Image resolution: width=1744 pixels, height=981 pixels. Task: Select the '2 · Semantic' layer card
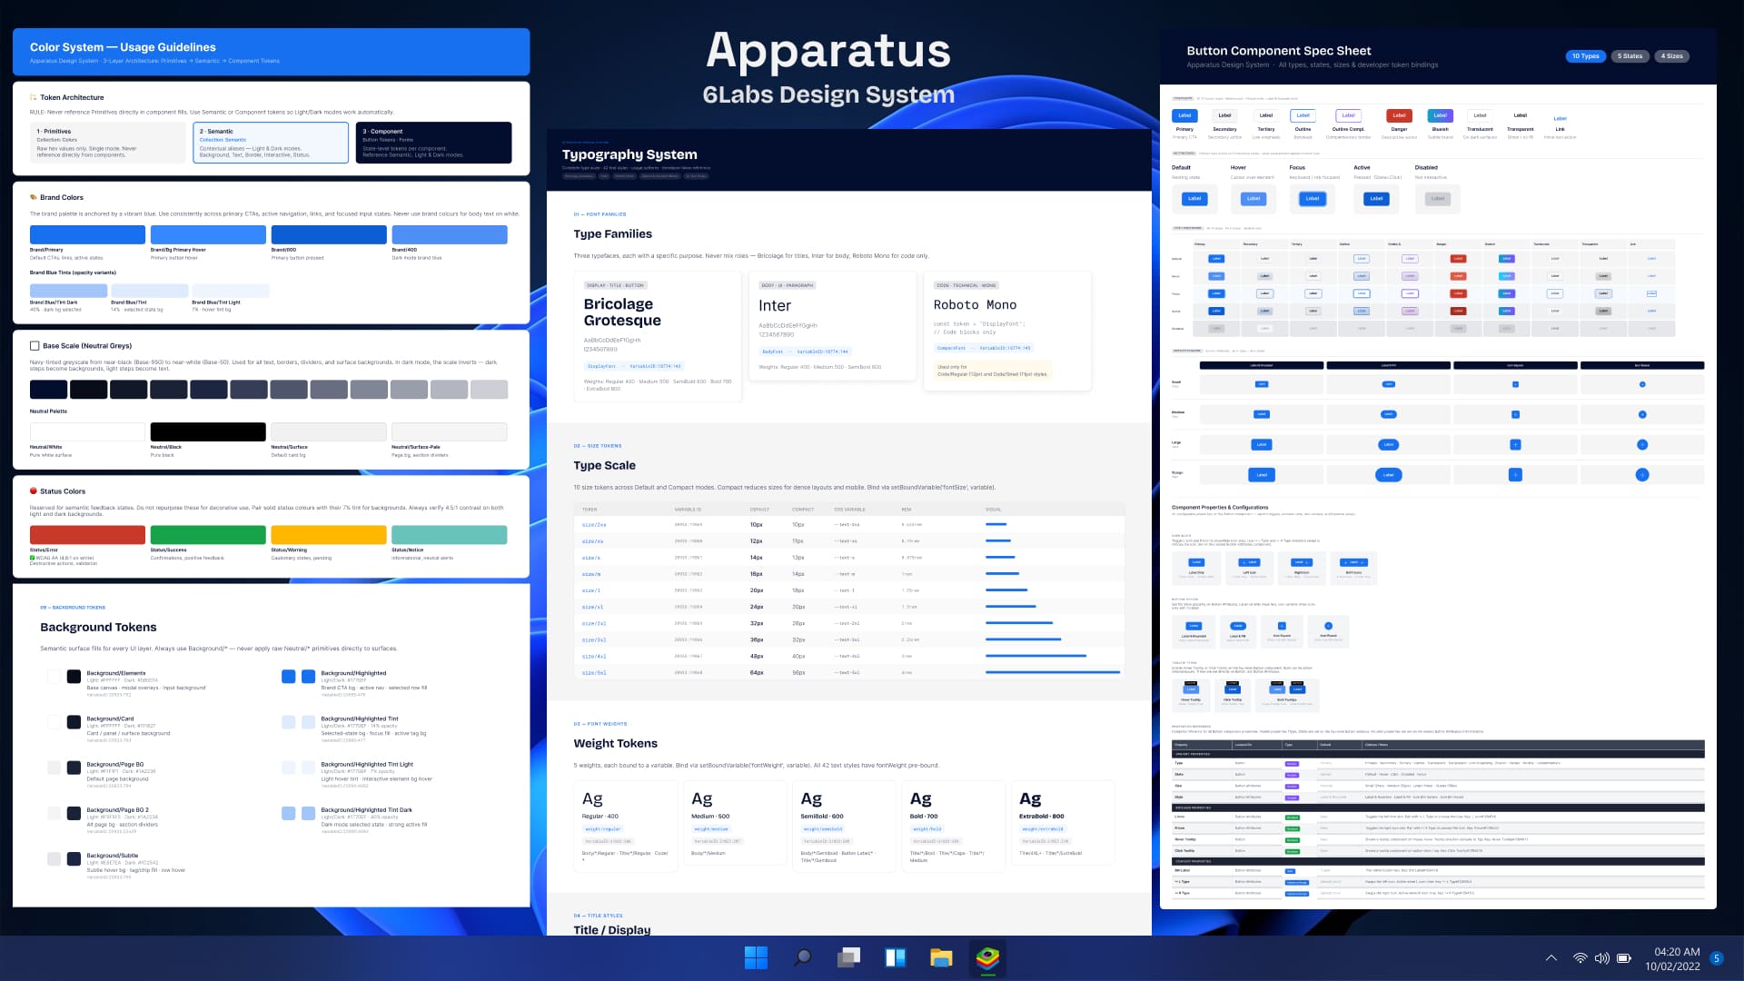[271, 143]
